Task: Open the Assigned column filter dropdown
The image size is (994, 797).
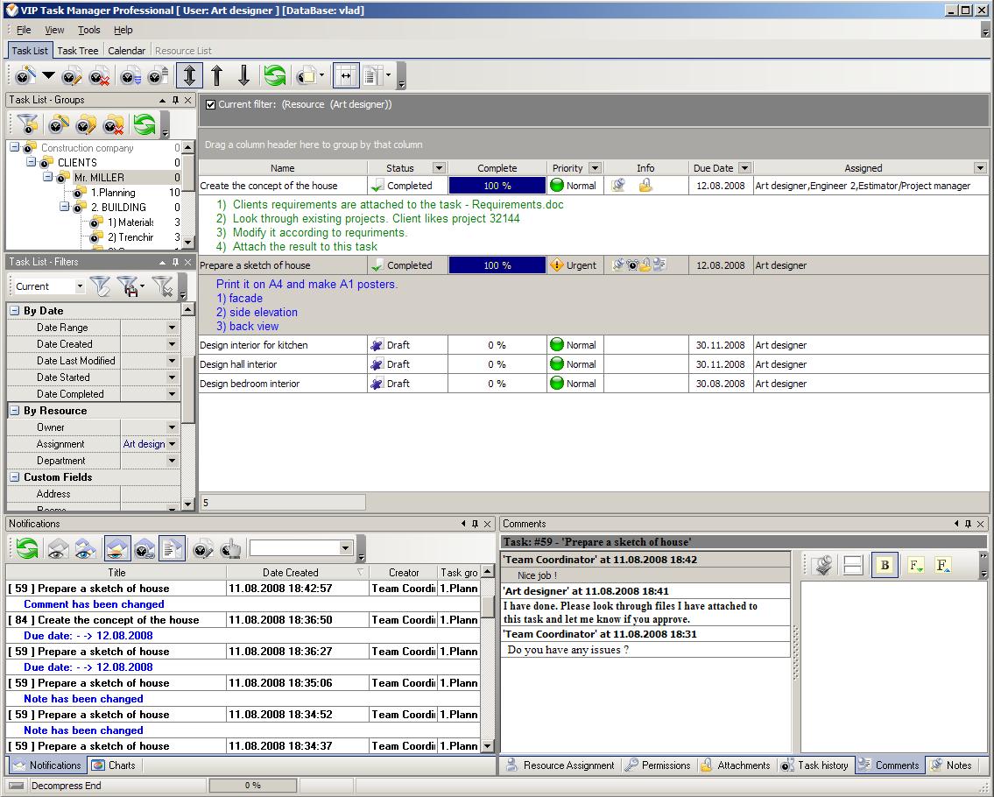Action: click(980, 168)
